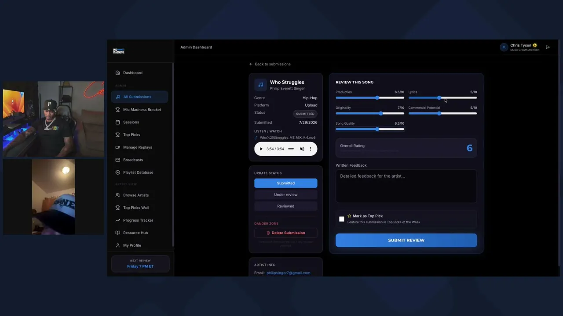The width and height of the screenshot is (563, 316).
Task: Click the Mic Madness Bracket trophy icon
Action: pyautogui.click(x=117, y=110)
